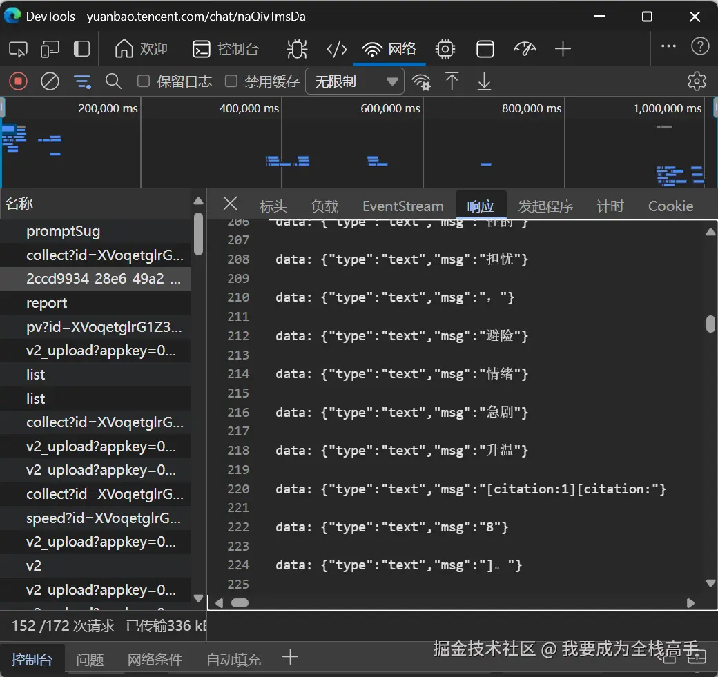The image size is (718, 677).
Task: Switch to the 标头 tab
Action: [273, 206]
